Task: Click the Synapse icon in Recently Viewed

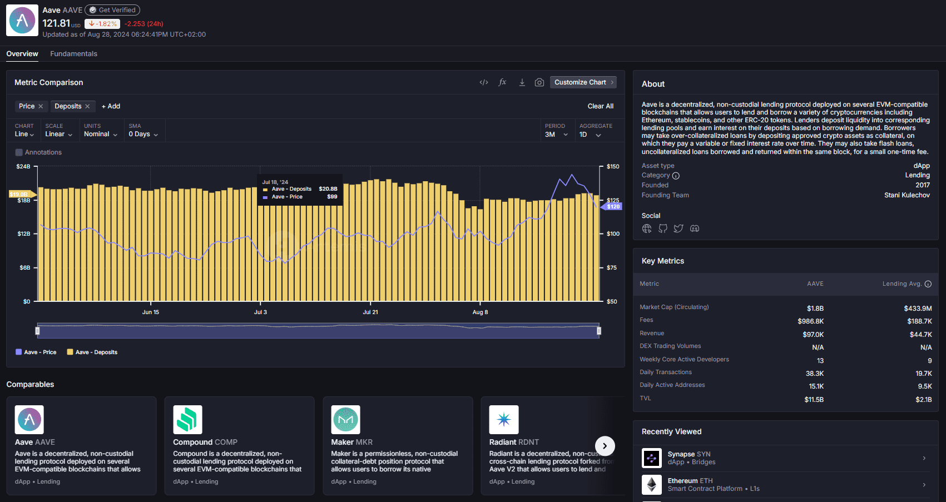Action: pos(652,458)
